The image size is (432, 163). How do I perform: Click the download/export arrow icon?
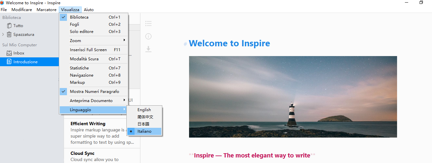point(149,49)
